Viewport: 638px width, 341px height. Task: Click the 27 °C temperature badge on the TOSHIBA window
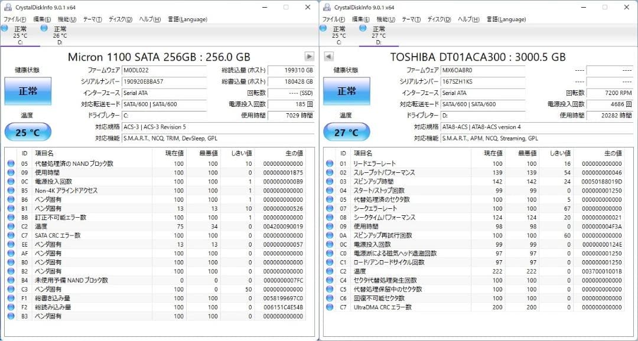[346, 132]
